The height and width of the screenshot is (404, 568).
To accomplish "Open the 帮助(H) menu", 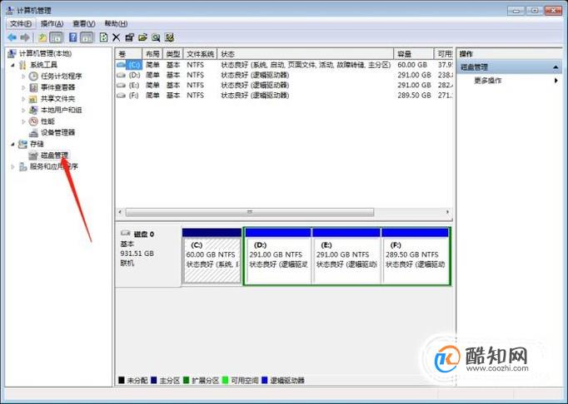I will pyautogui.click(x=116, y=24).
